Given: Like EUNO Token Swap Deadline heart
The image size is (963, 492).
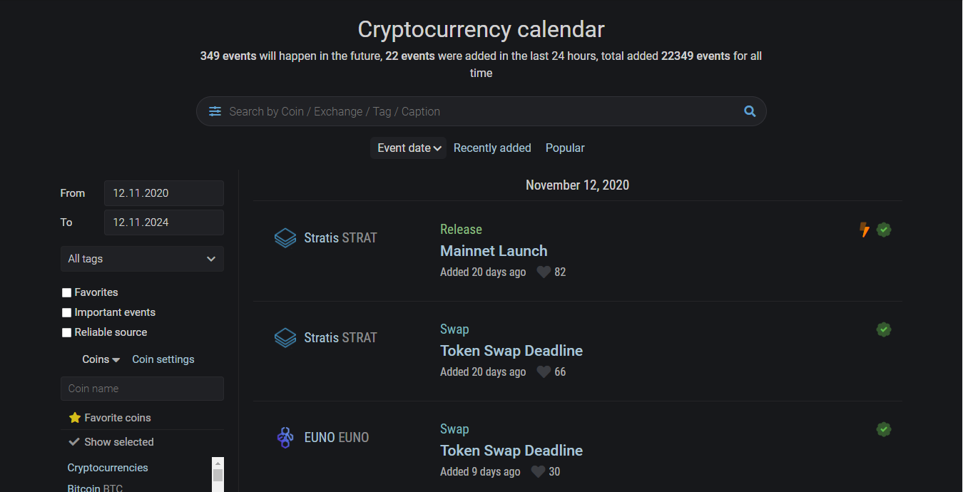Looking at the screenshot, I should [539, 472].
